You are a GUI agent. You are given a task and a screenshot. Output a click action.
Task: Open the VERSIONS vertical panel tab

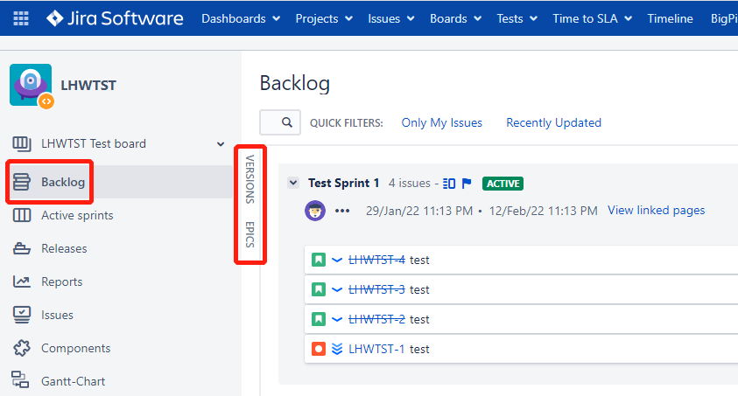pos(250,179)
